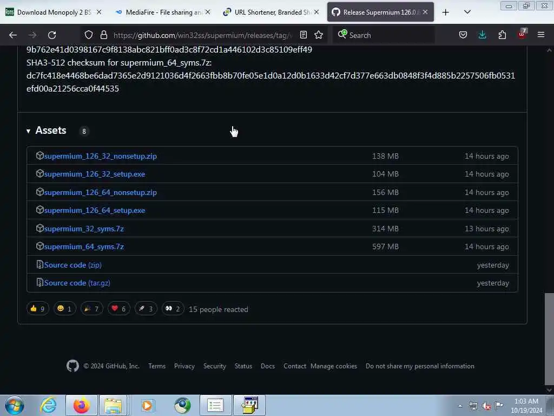React with eyes emoji
Screen dimensions: 554x416
(173, 309)
